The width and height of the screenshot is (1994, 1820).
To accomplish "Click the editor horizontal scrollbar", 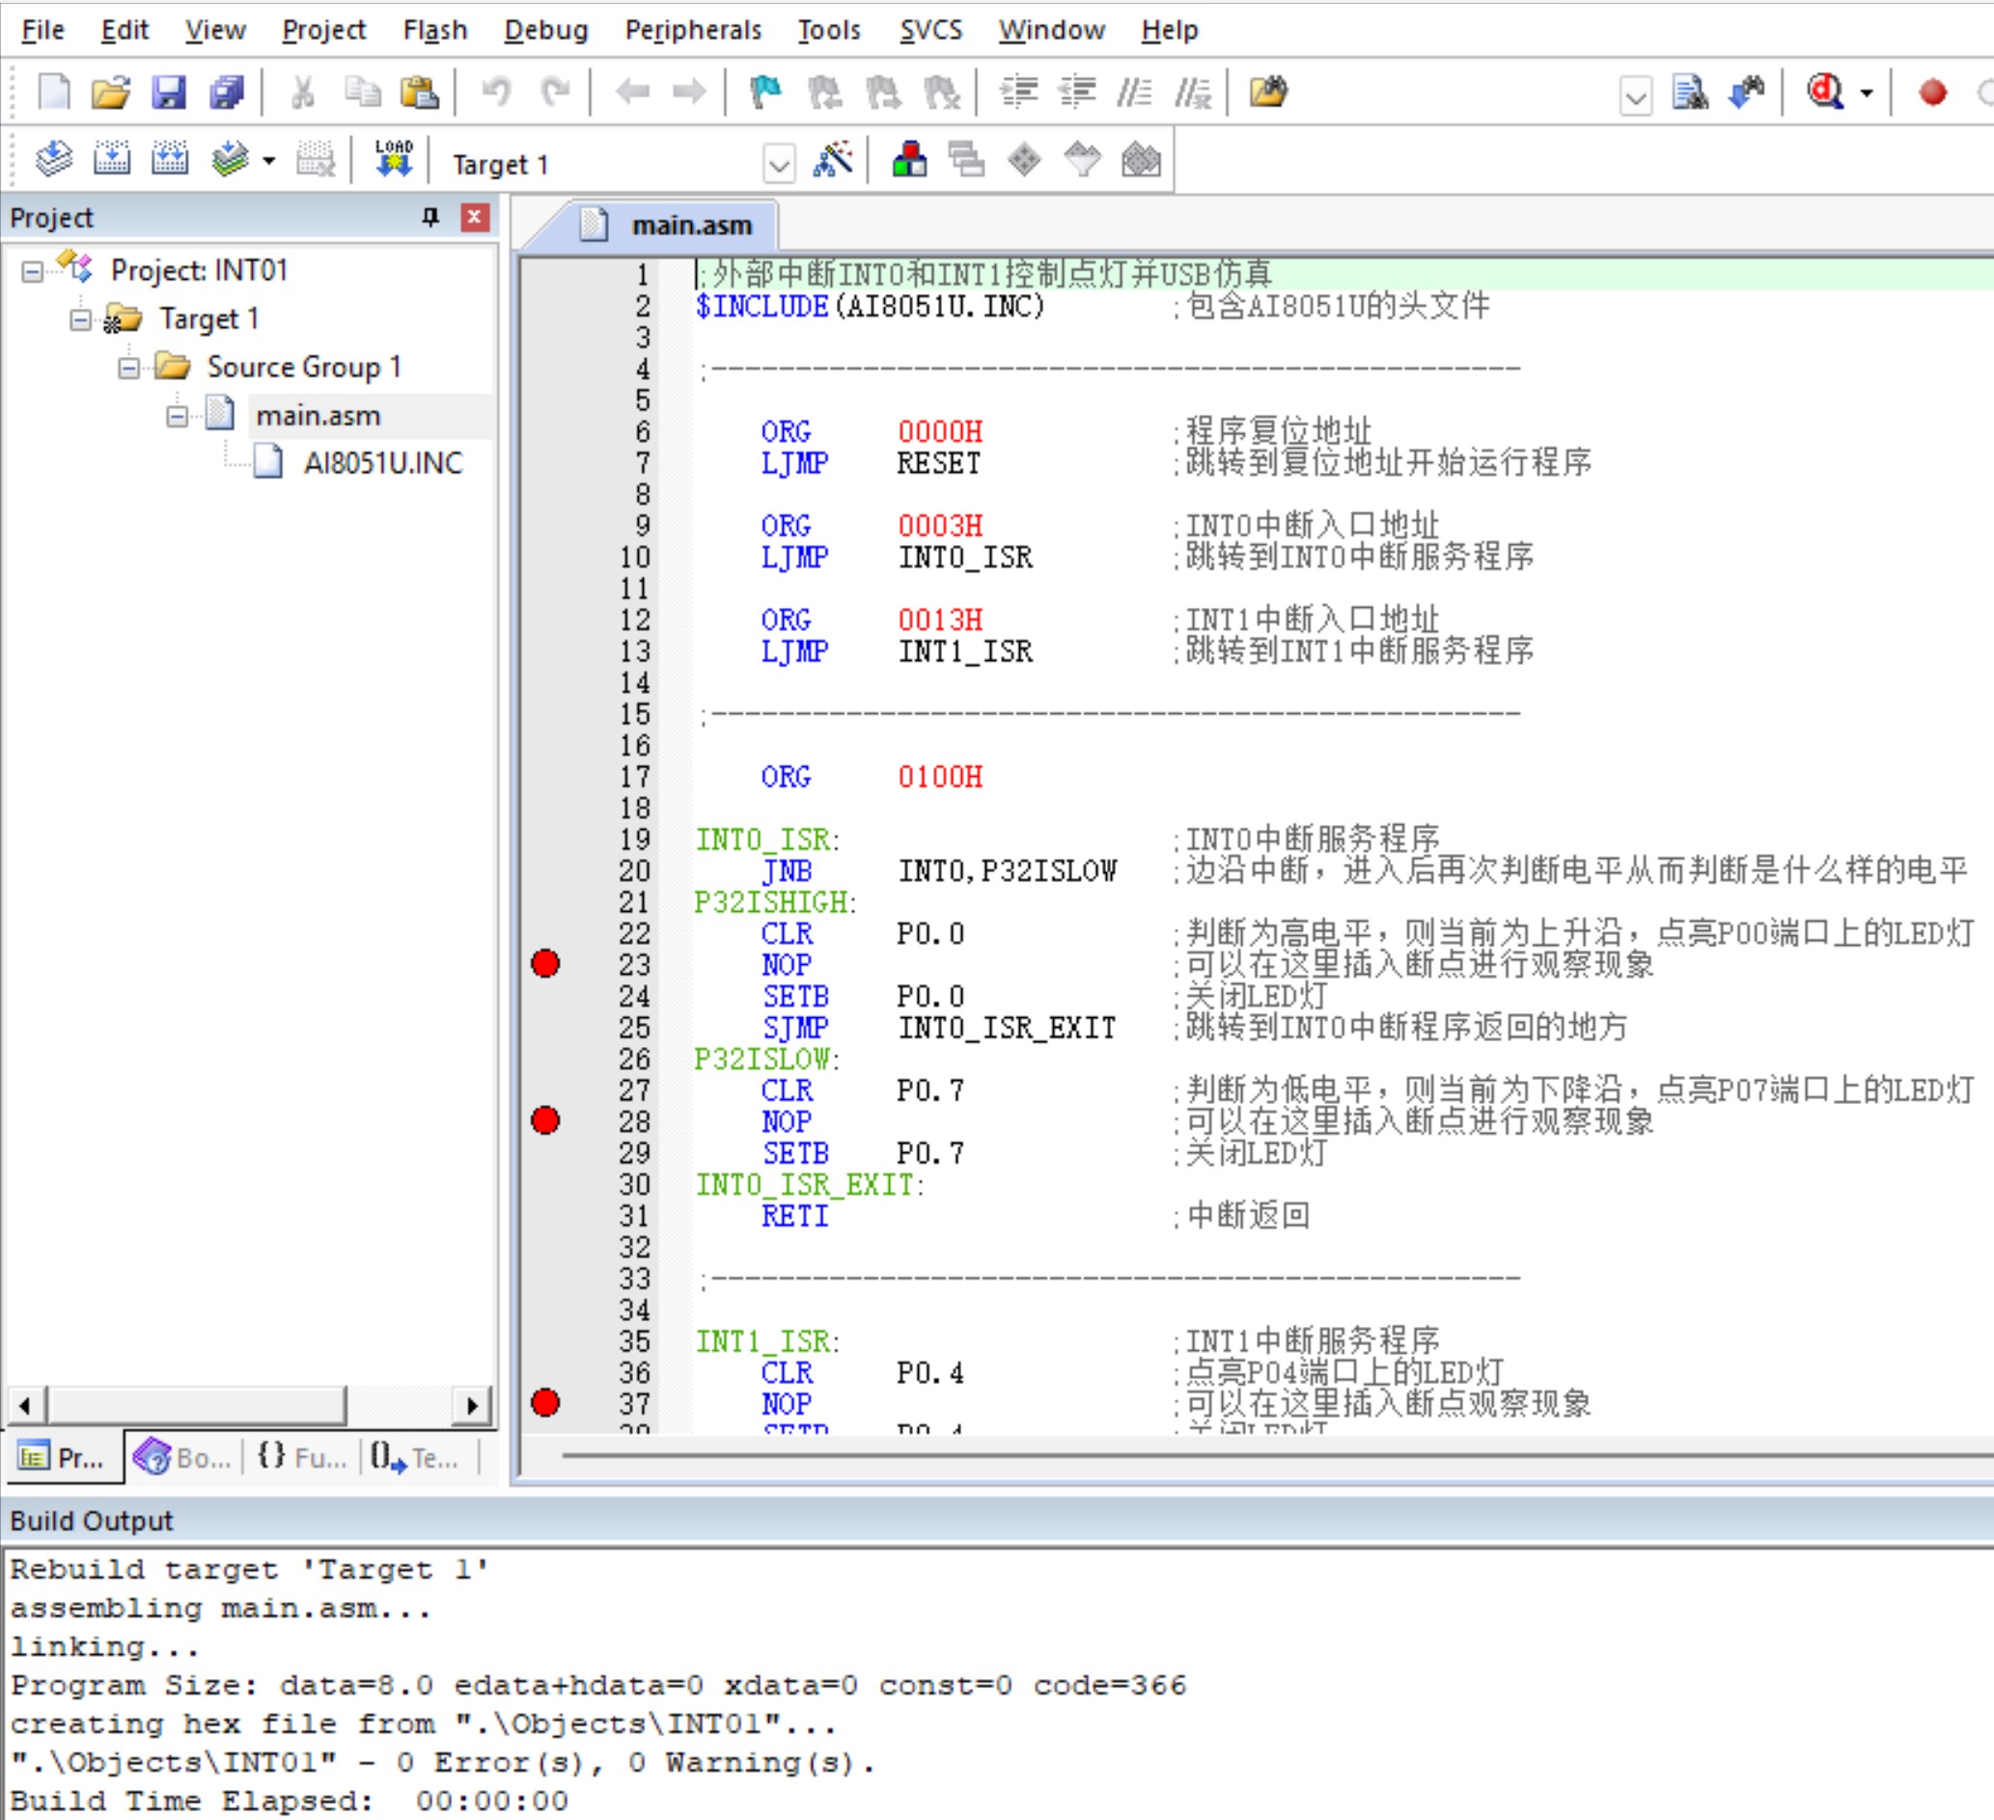I will pyautogui.click(x=1276, y=1456).
